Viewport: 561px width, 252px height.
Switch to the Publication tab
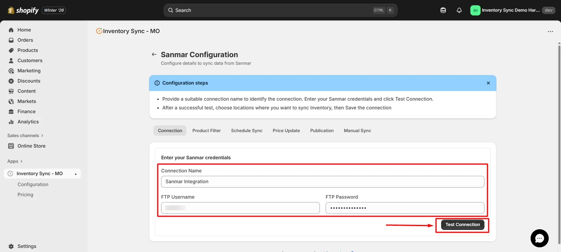(322, 131)
